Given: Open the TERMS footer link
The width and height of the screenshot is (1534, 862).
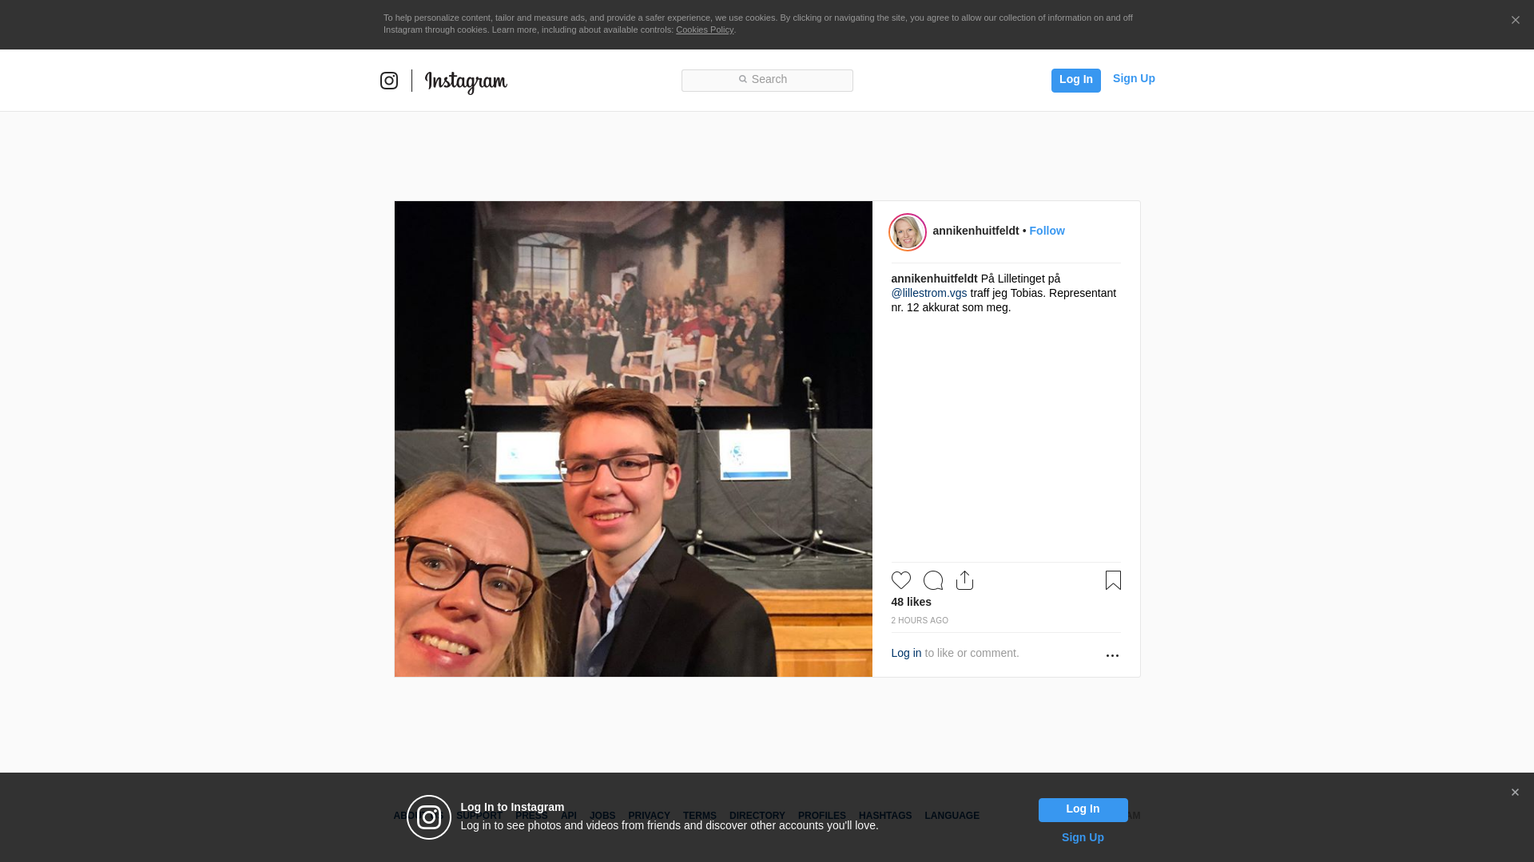Looking at the screenshot, I should click(x=700, y=816).
